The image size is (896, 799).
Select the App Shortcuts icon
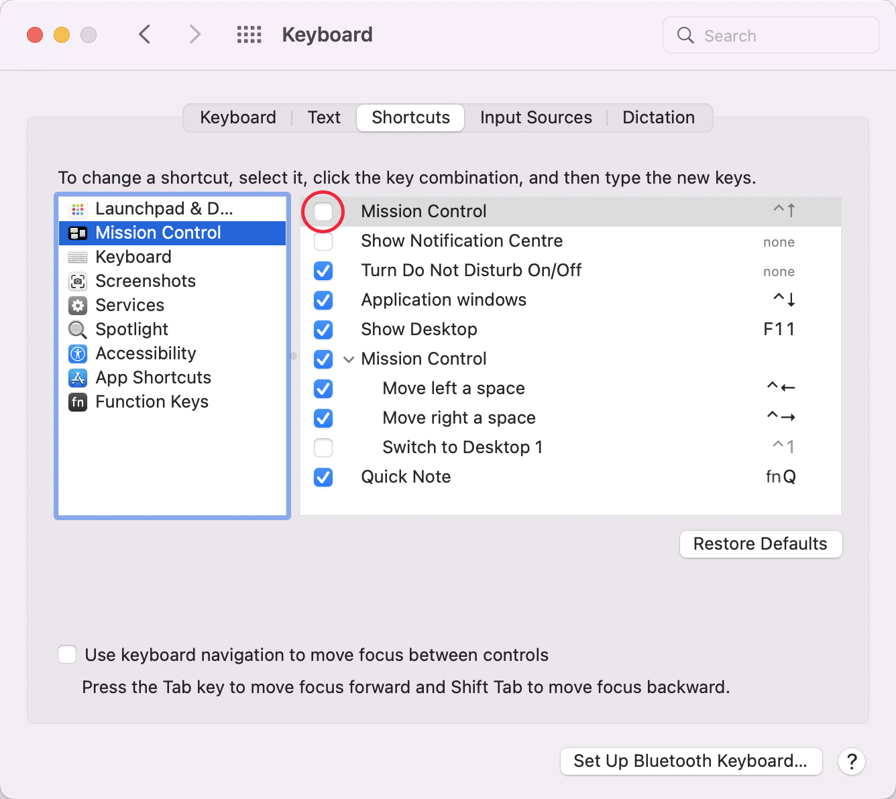pyautogui.click(x=78, y=378)
